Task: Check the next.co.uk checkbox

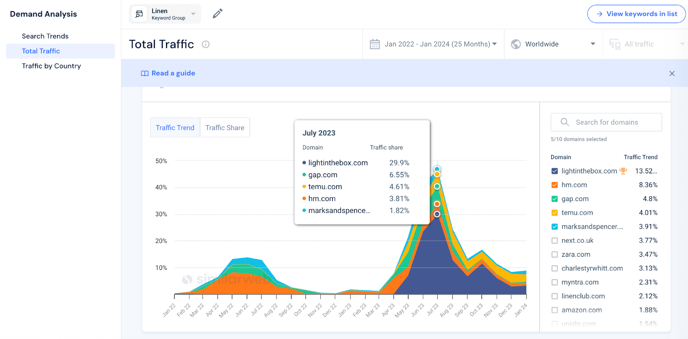Action: tap(555, 241)
